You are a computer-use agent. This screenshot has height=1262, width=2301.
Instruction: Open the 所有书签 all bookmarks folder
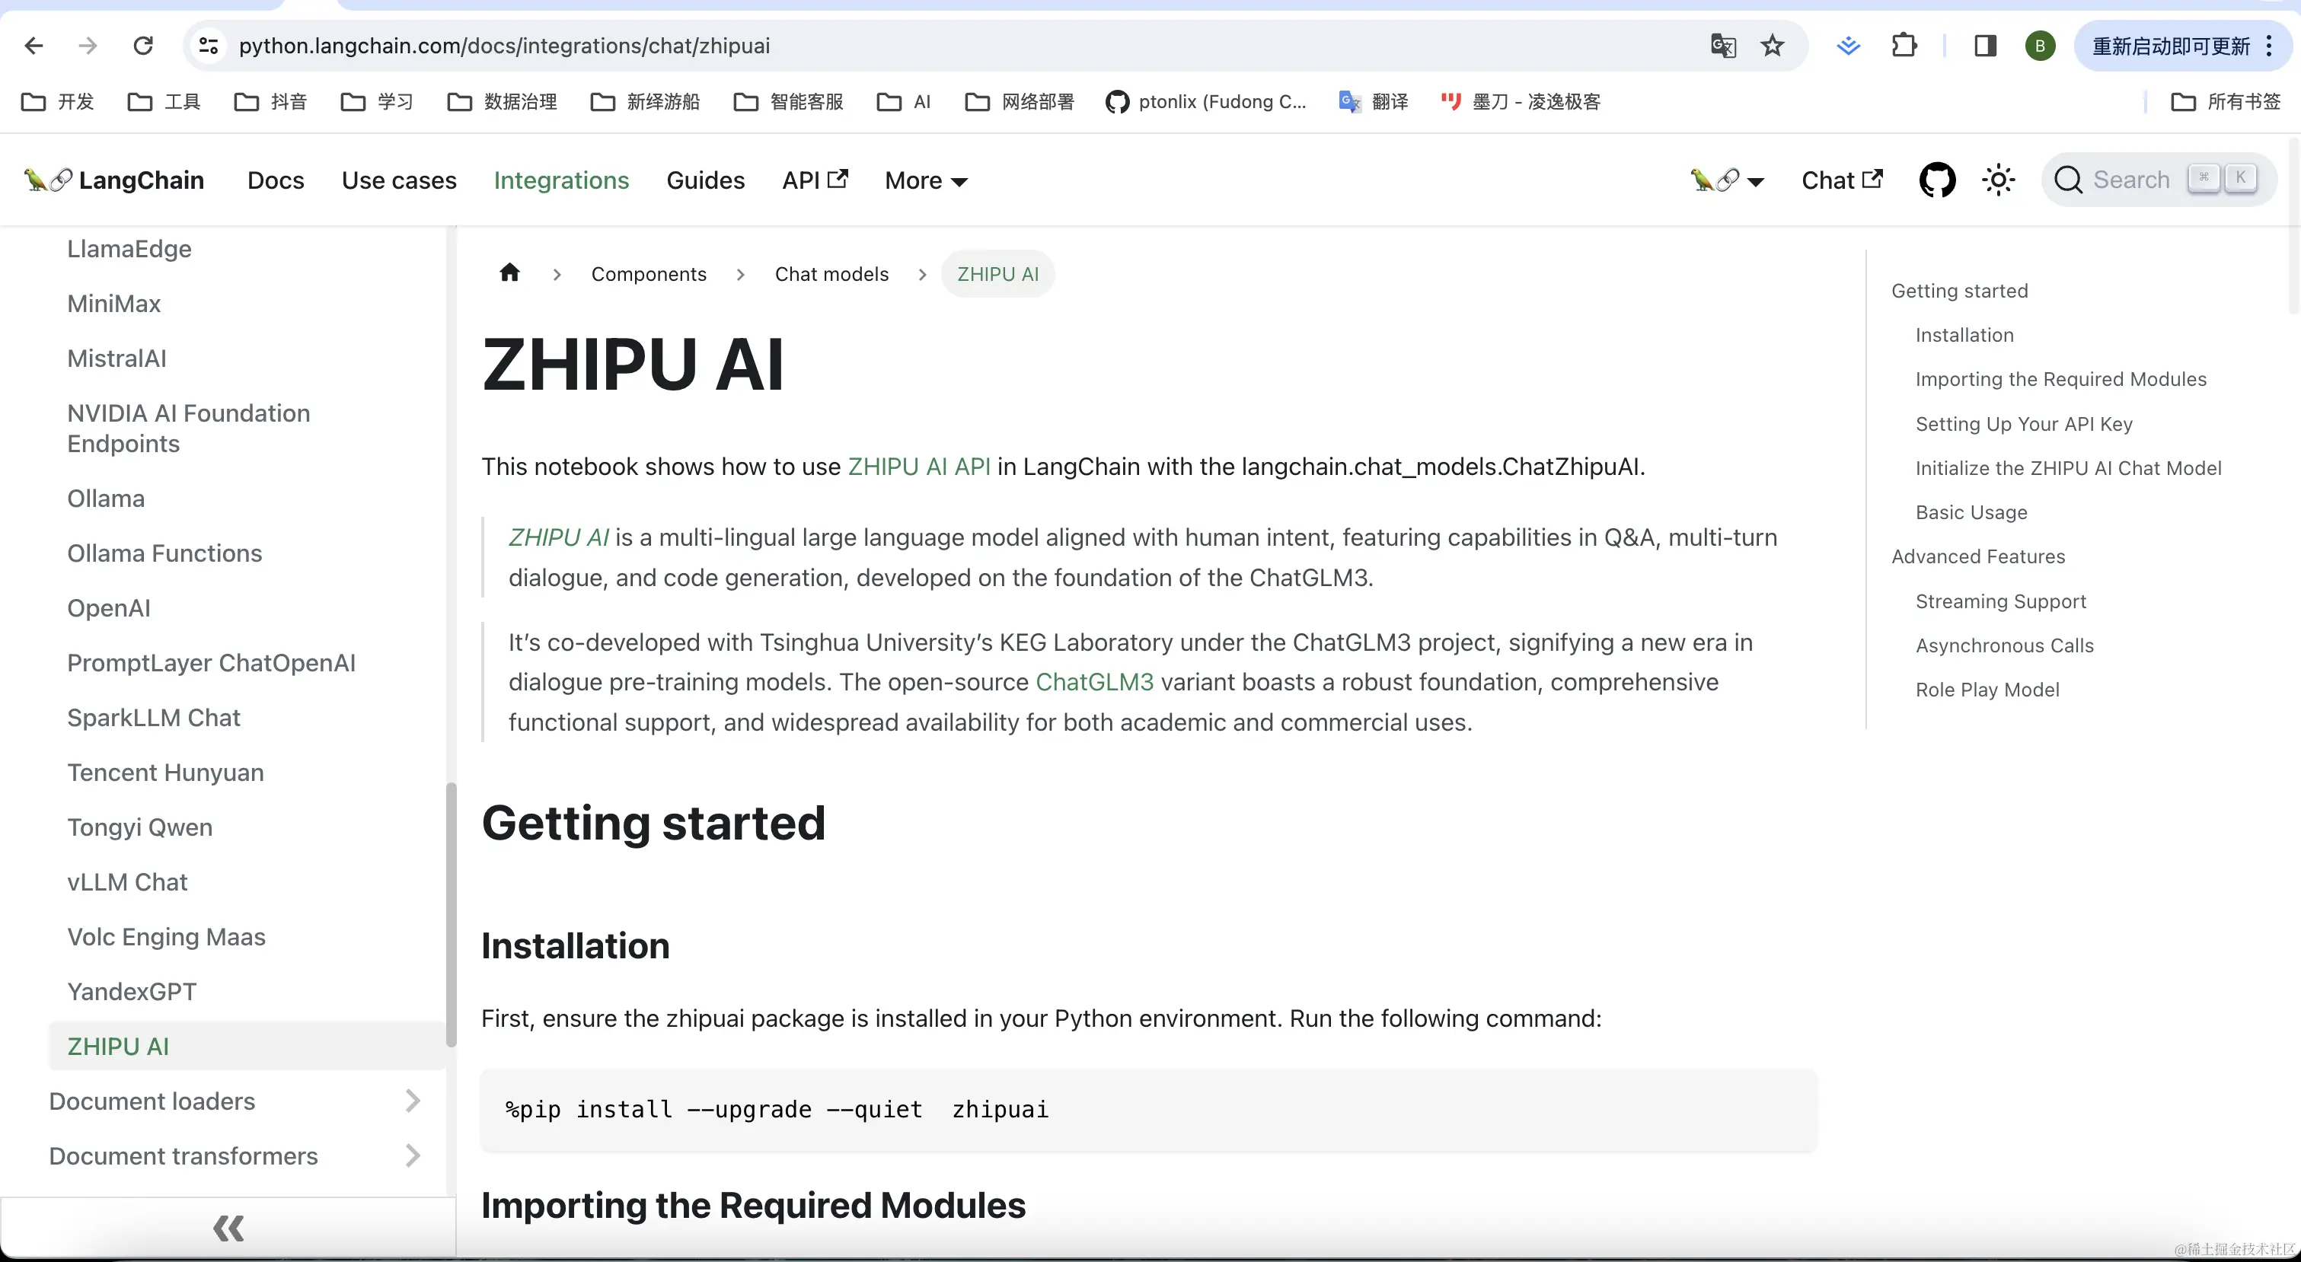coord(2225,102)
